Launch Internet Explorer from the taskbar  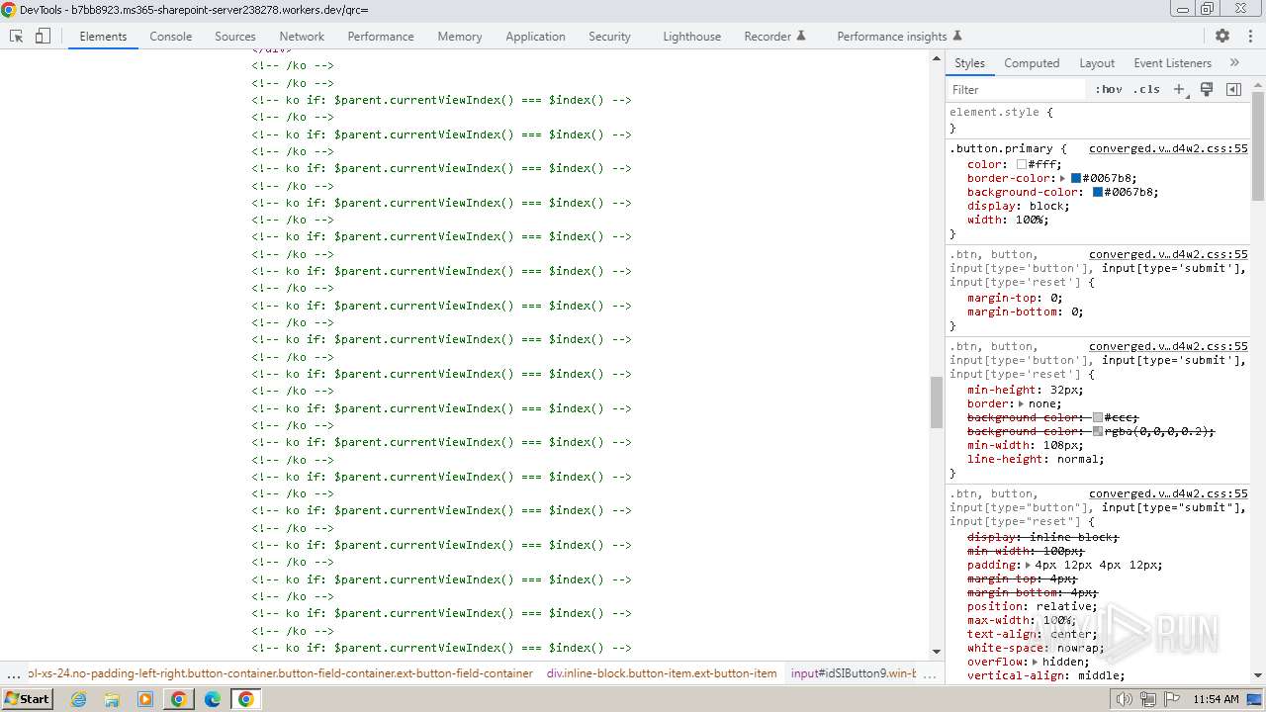79,699
